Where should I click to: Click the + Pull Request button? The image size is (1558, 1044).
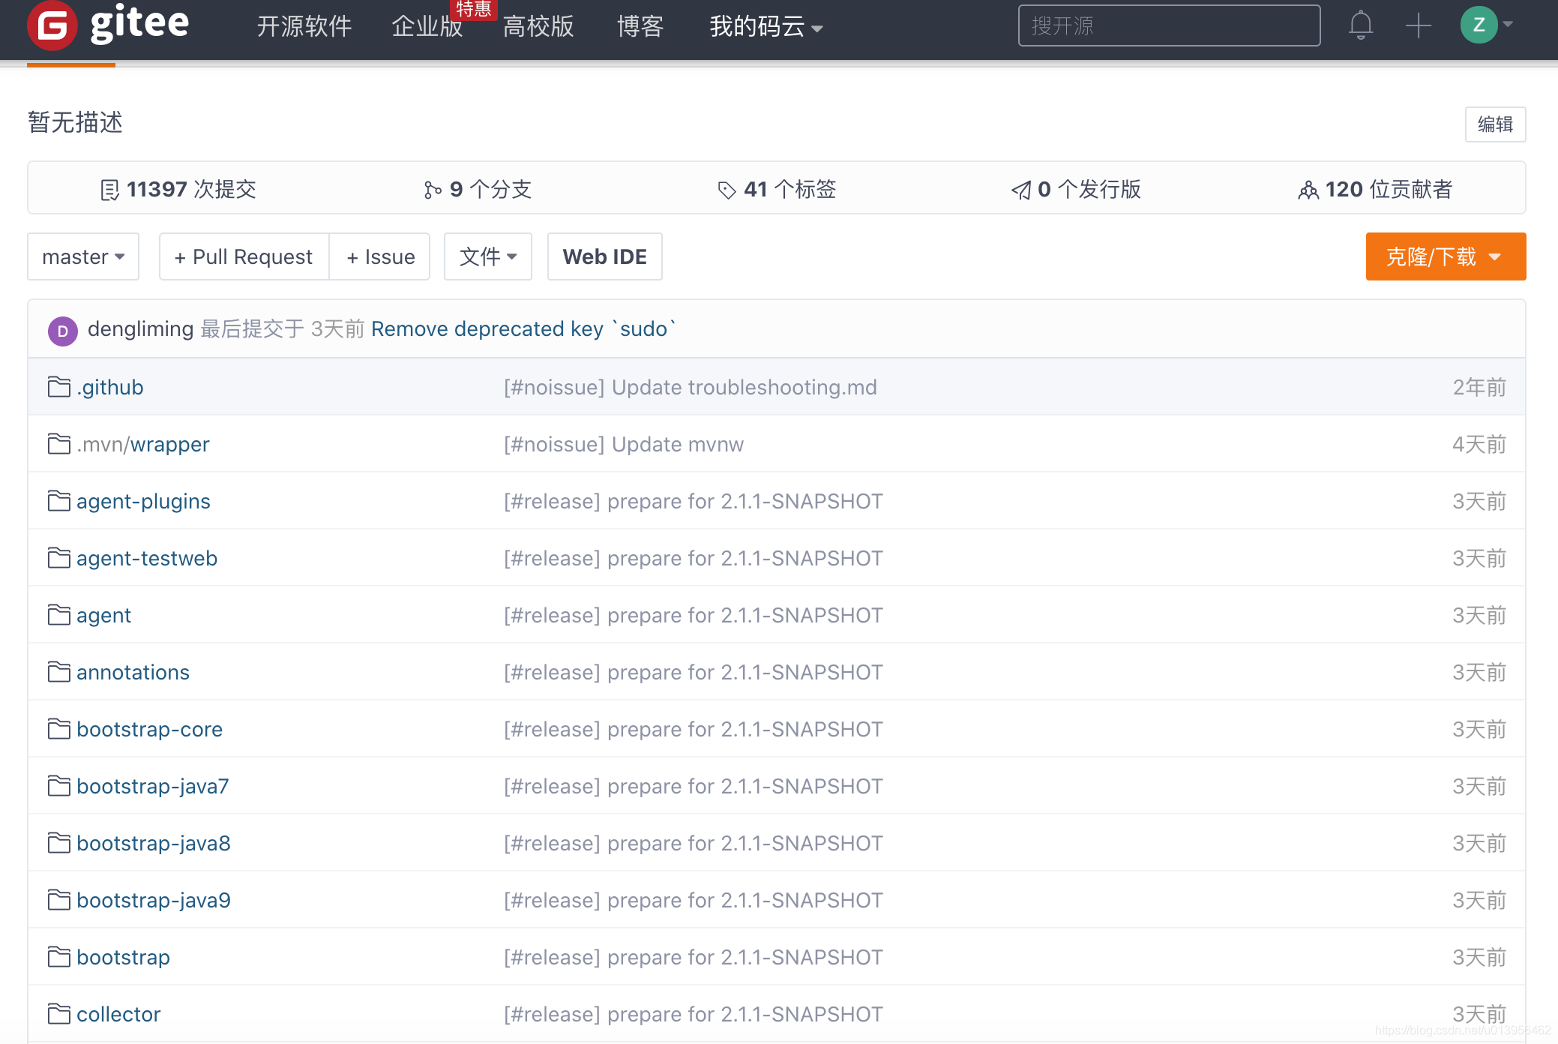click(244, 256)
